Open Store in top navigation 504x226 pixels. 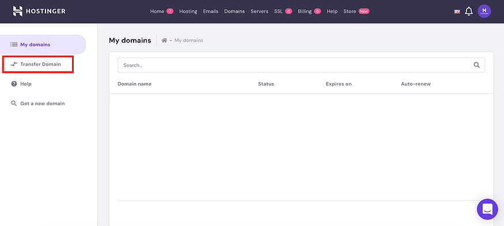coord(350,12)
